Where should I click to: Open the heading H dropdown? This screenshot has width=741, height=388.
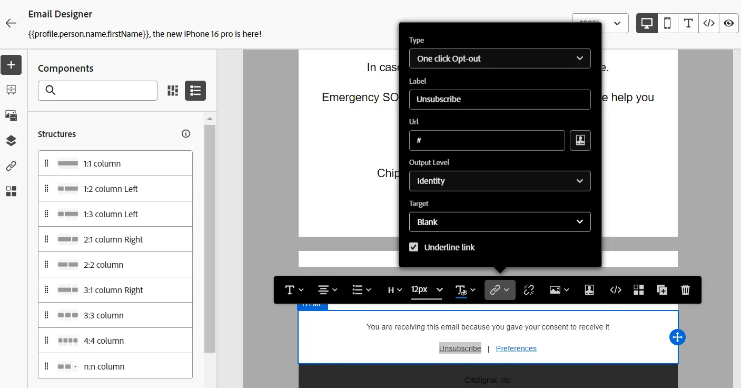394,290
